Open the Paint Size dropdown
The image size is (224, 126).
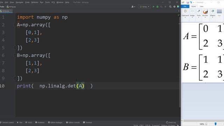coord(219,14)
